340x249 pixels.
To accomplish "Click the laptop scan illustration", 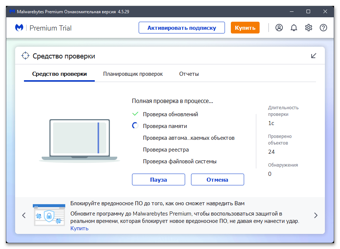I will pyautogui.click(x=79, y=140).
